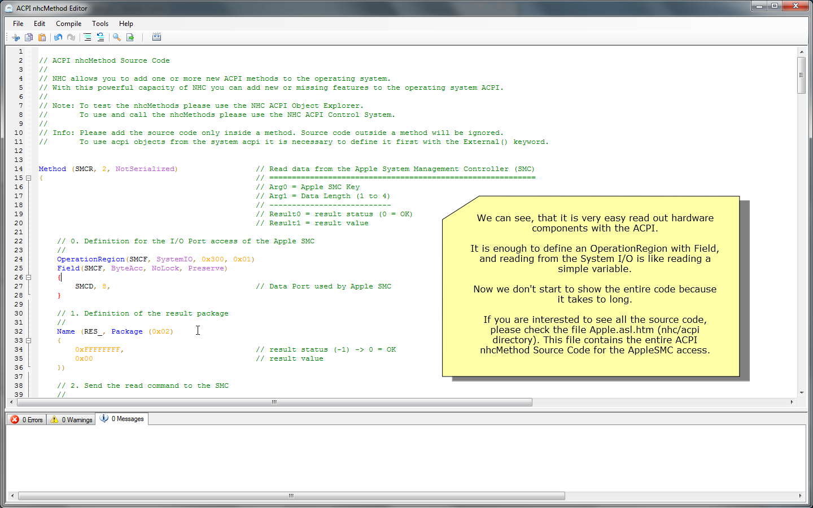Collapse the Field block fold at line 26
This screenshot has width=813, height=508.
tap(28, 277)
